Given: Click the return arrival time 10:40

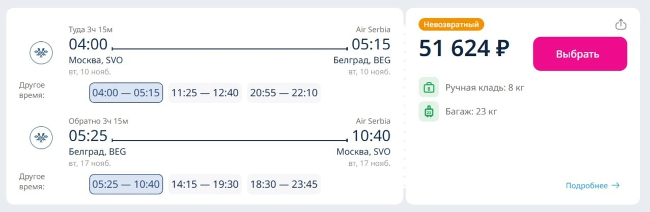Looking at the screenshot, I should (371, 136).
